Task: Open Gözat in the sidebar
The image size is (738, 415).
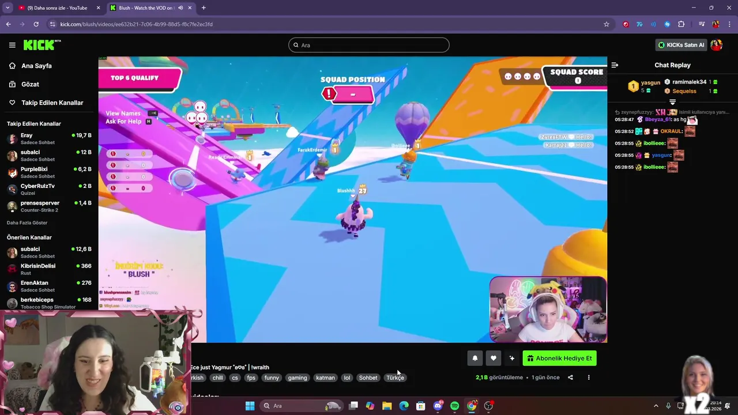Action: (x=30, y=84)
